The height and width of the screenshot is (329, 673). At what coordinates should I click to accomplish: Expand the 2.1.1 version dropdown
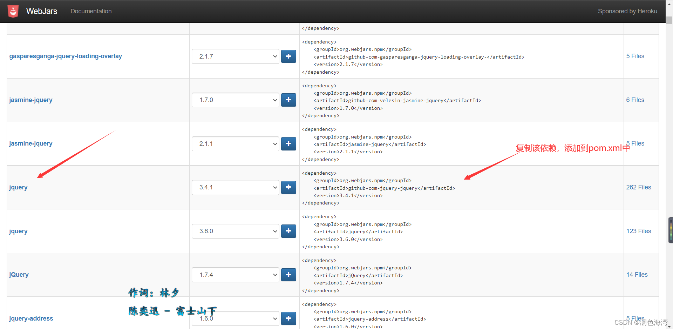[x=236, y=144]
